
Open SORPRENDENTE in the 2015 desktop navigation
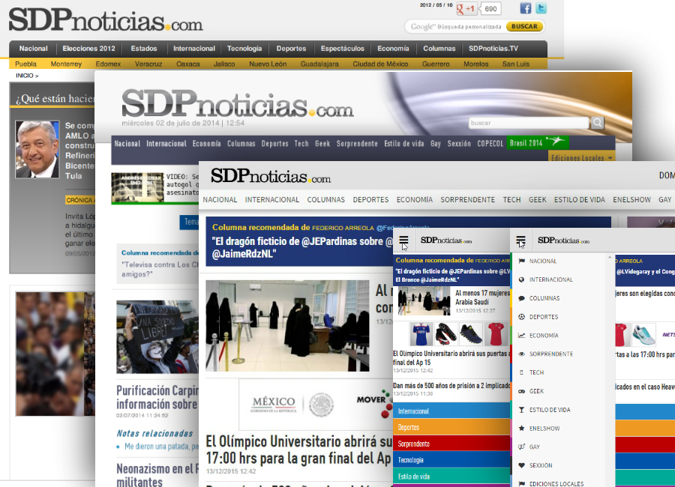coord(467,199)
